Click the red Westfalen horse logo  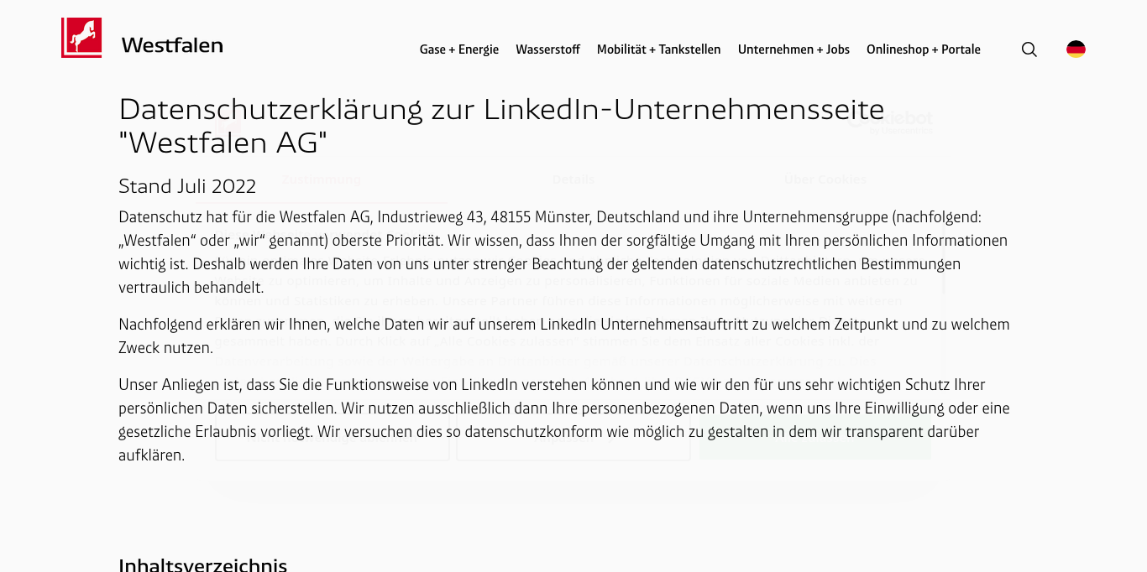pyautogui.click(x=81, y=38)
